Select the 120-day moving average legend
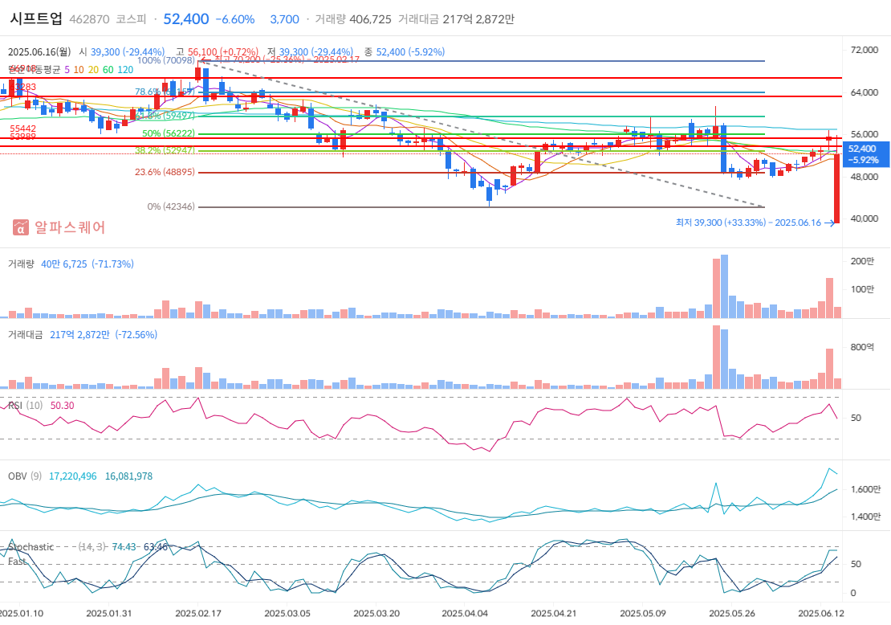891x625 pixels. point(125,70)
